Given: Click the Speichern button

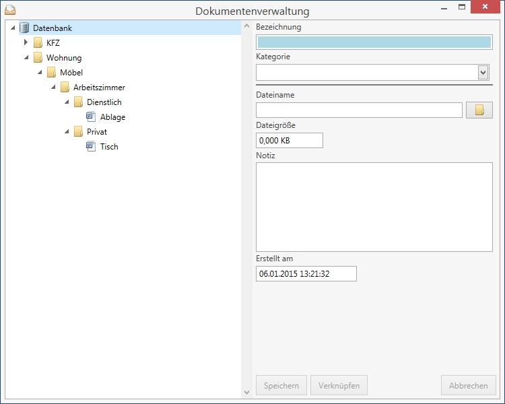Looking at the screenshot, I should click(x=281, y=385).
